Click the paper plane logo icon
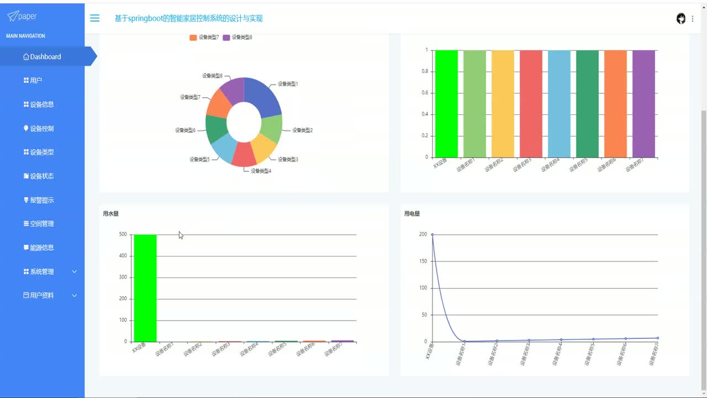This screenshot has width=707, height=398. click(12, 16)
